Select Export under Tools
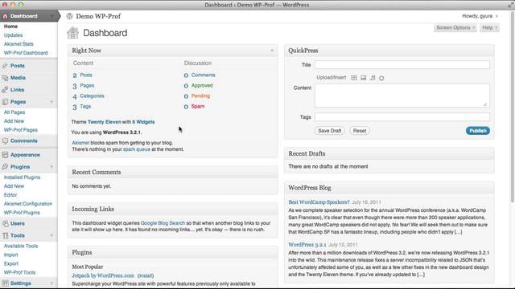Screen dimensions: 515x289 pos(11,264)
